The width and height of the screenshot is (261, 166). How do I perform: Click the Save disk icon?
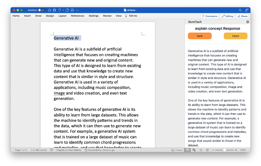click(55, 10)
